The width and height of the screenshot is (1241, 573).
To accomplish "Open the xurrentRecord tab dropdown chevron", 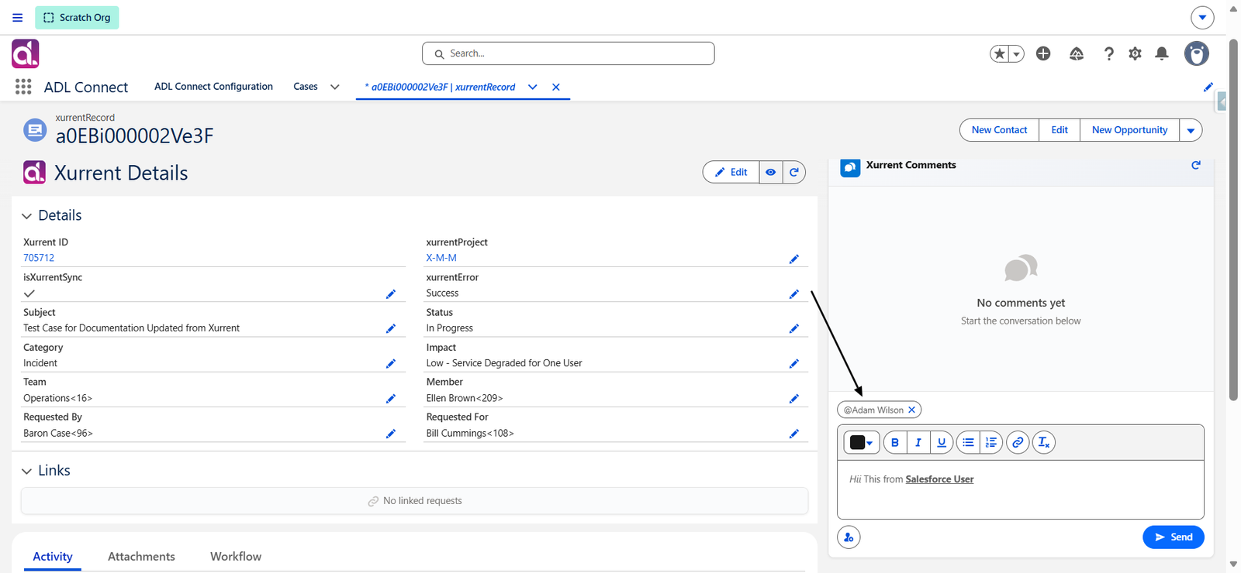I will click(x=533, y=87).
